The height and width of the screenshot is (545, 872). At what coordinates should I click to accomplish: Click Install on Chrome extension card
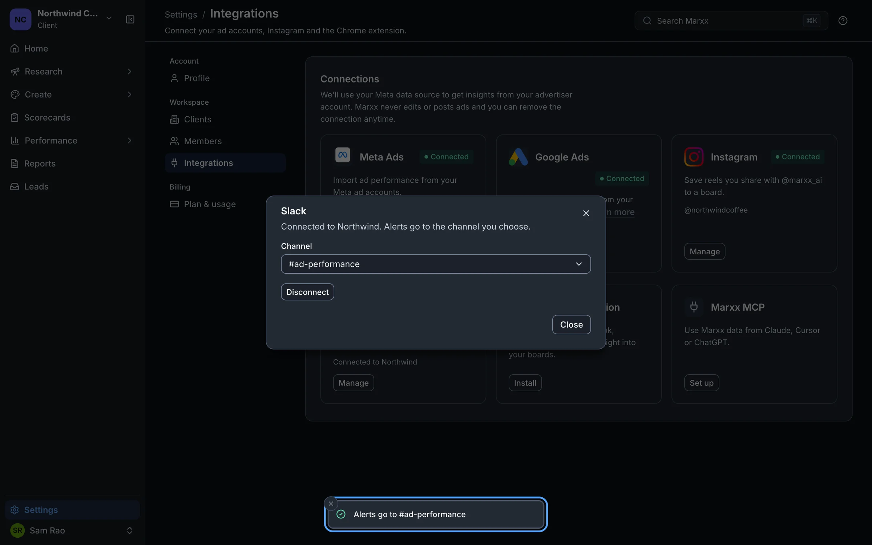click(525, 383)
